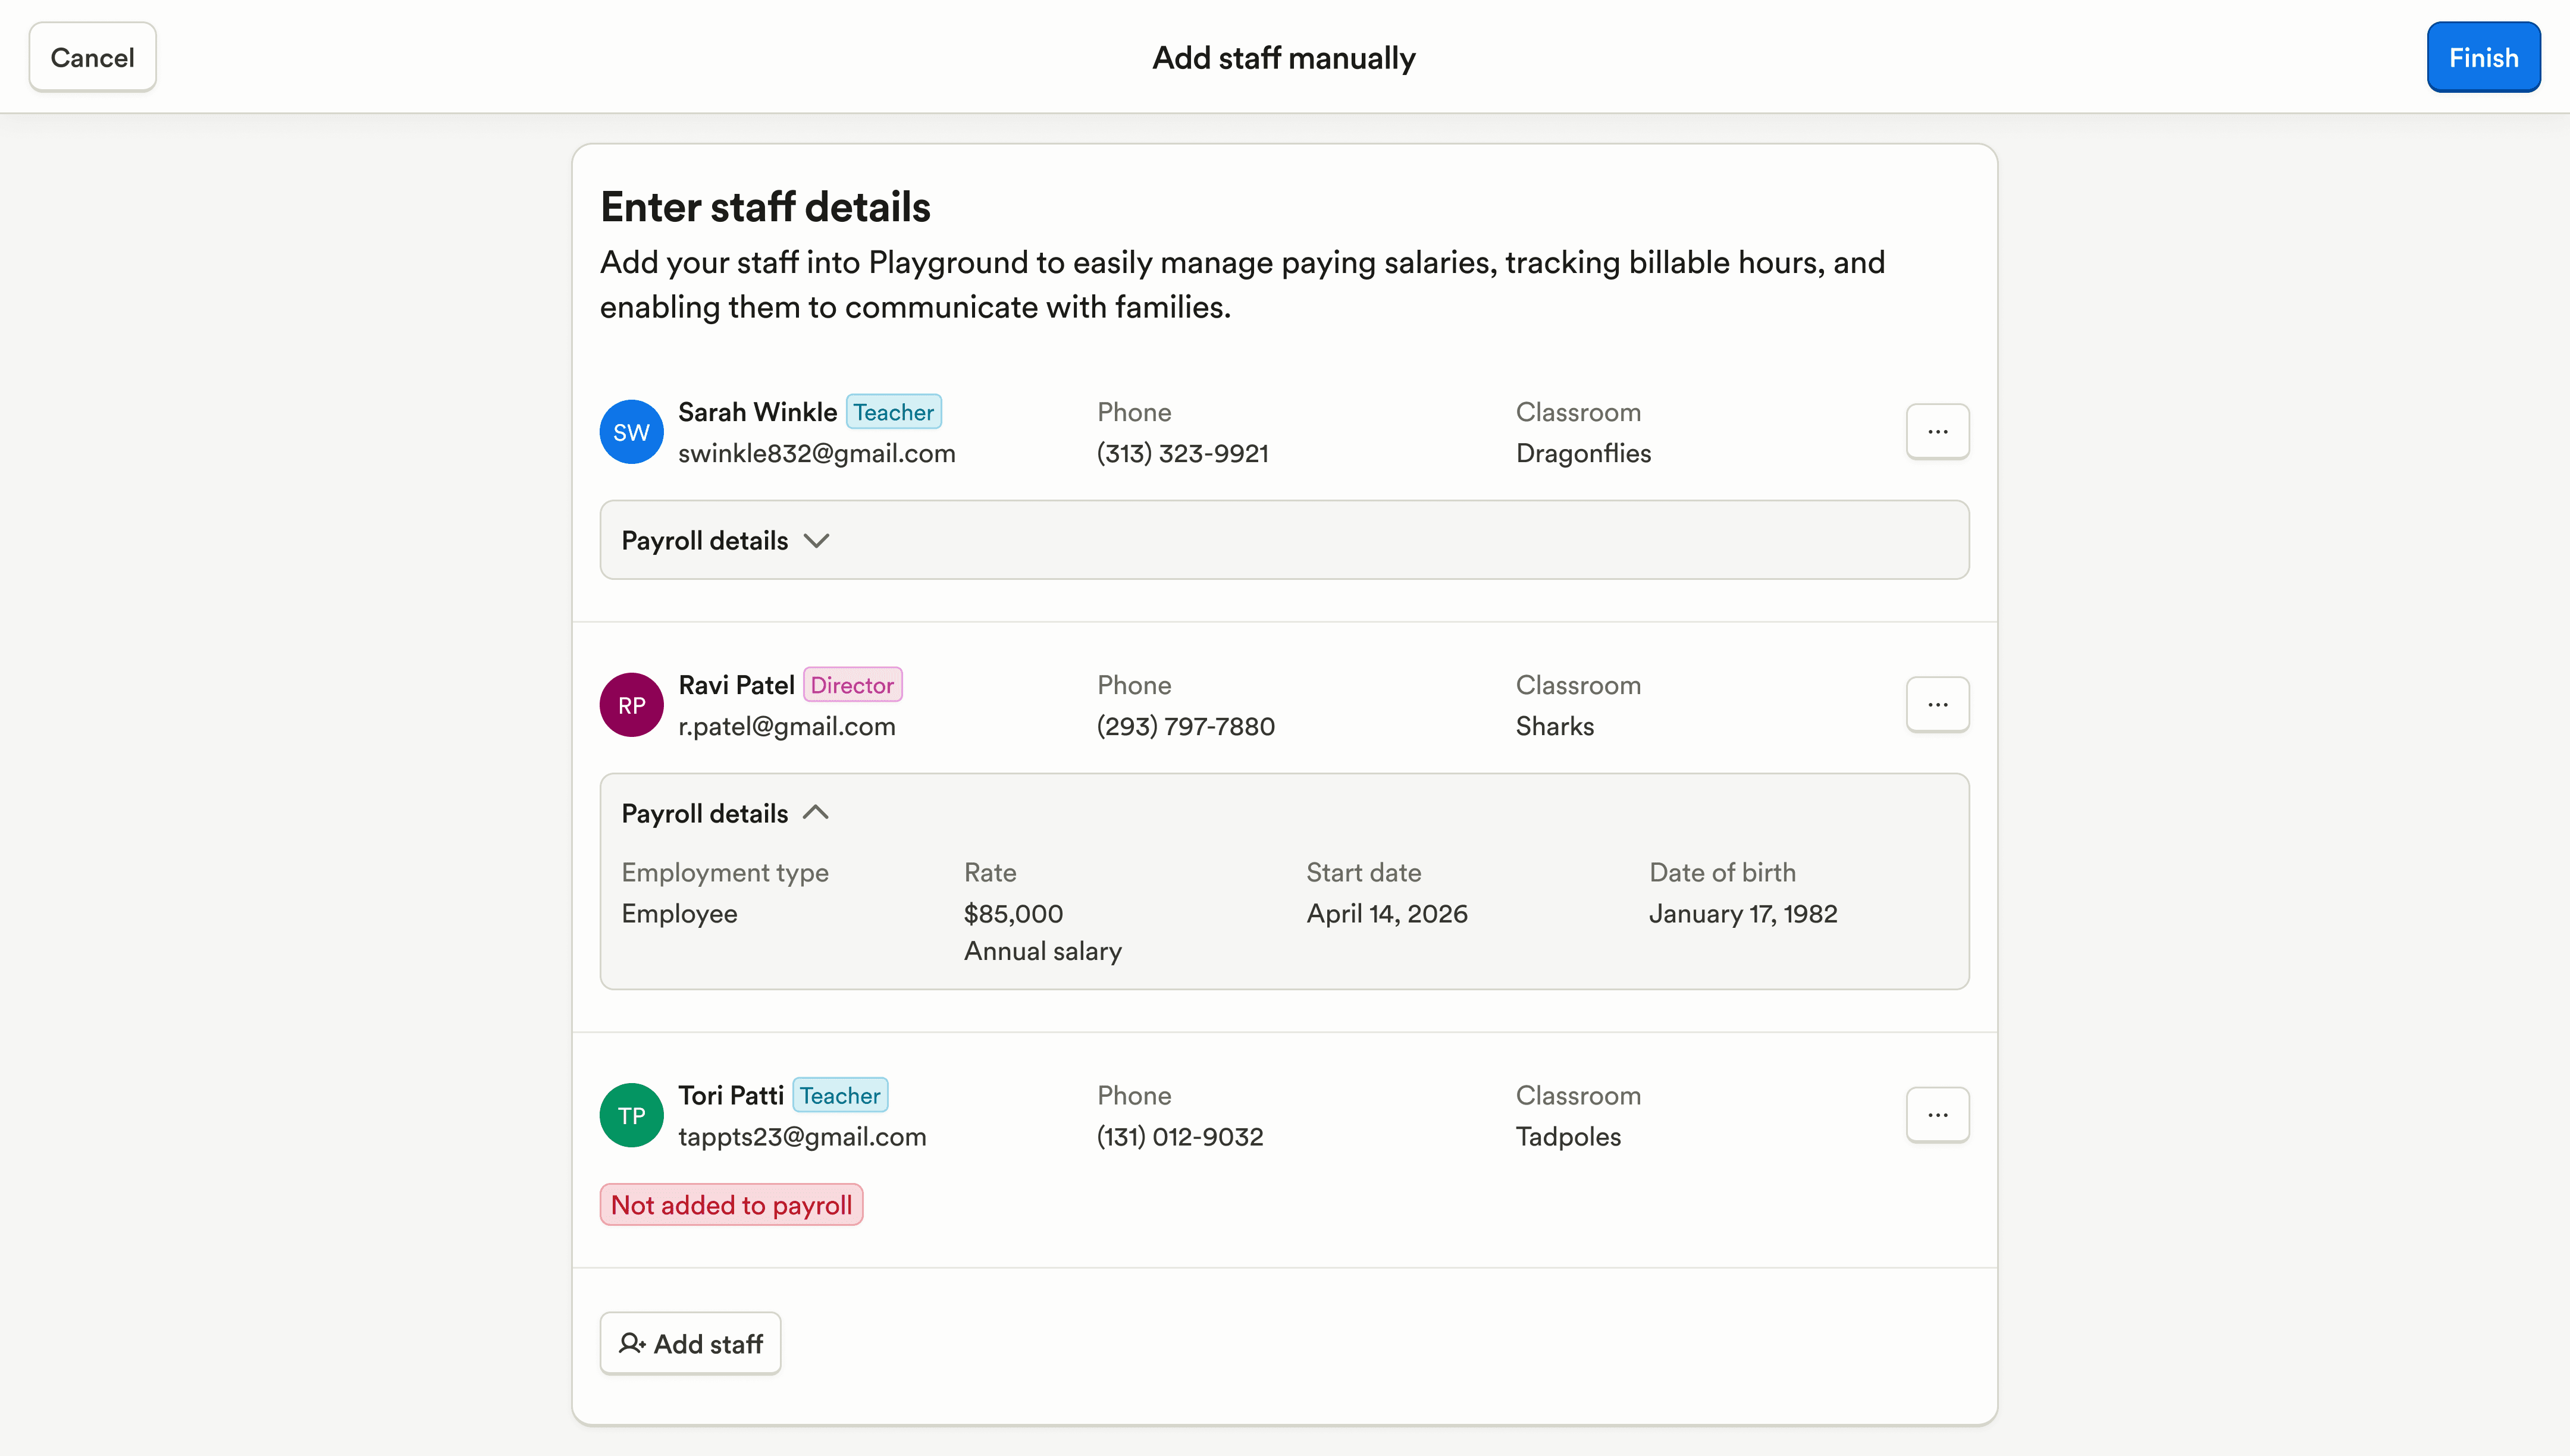Open more options for Sarah Winkle
Image resolution: width=2570 pixels, height=1456 pixels.
1937,432
